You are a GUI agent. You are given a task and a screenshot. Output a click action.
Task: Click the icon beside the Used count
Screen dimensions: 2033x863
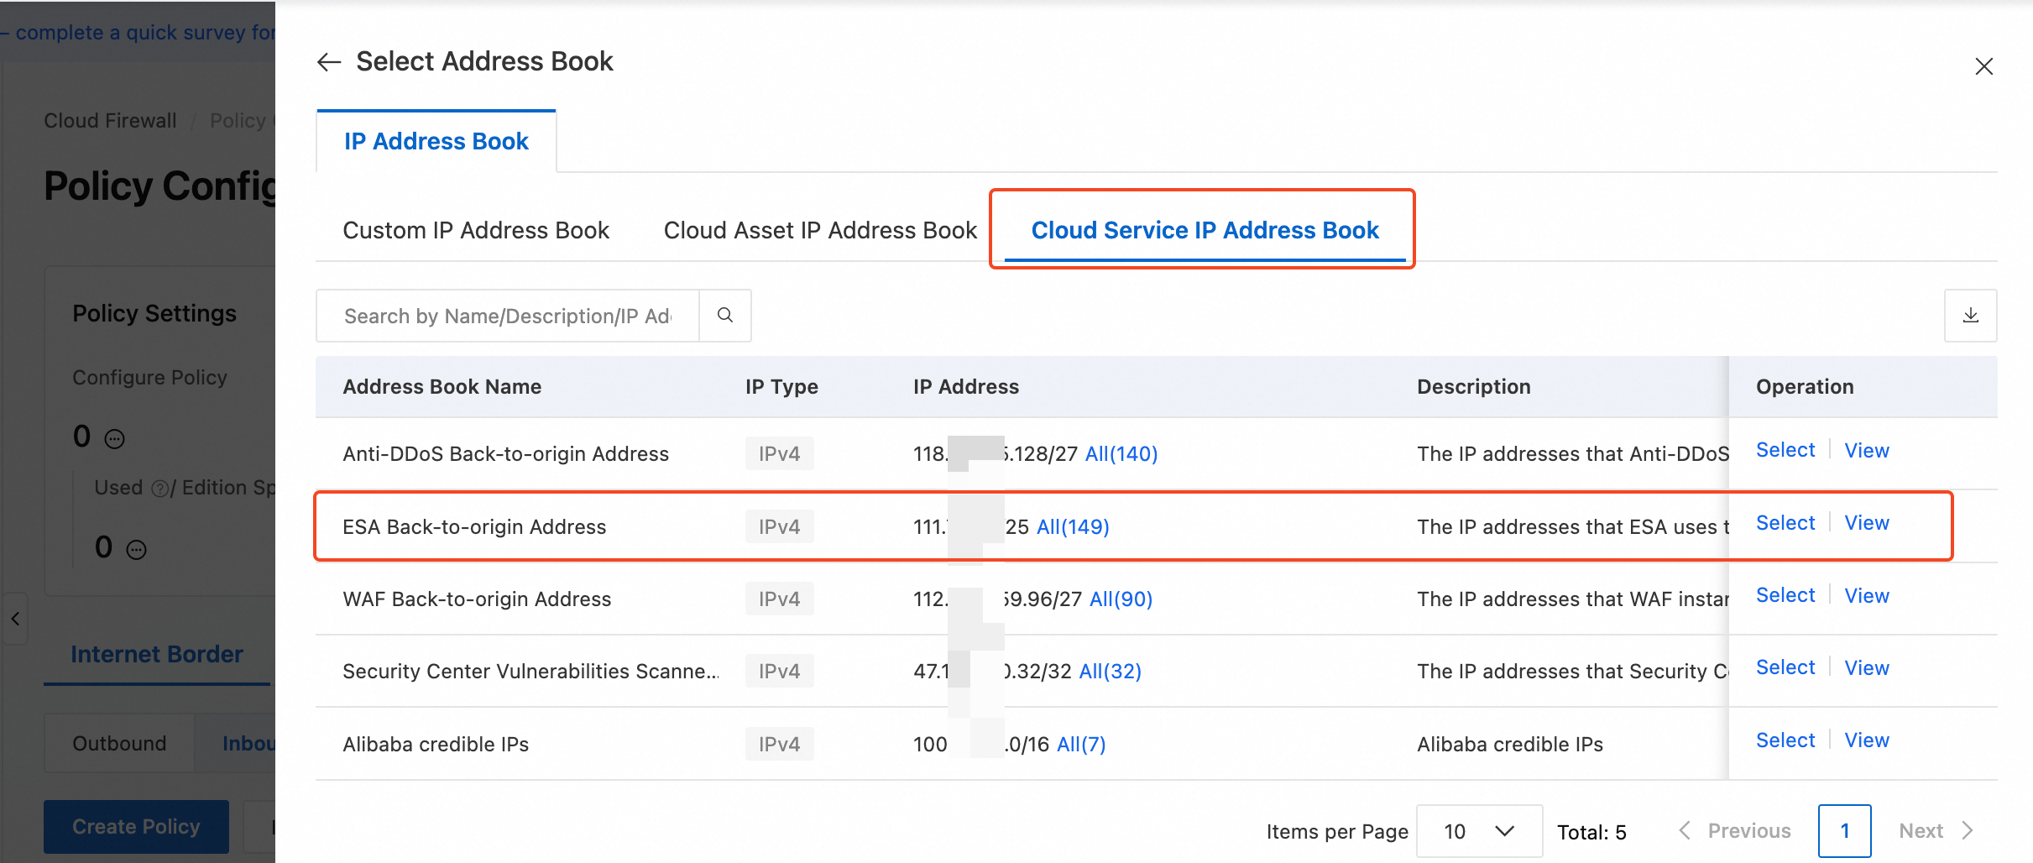(x=137, y=550)
